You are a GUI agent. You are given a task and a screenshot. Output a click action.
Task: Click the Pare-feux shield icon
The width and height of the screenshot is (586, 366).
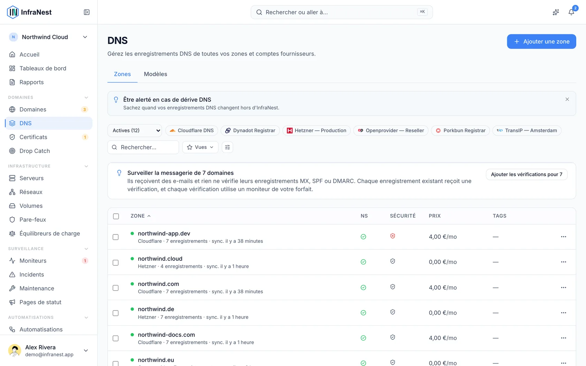(12, 220)
